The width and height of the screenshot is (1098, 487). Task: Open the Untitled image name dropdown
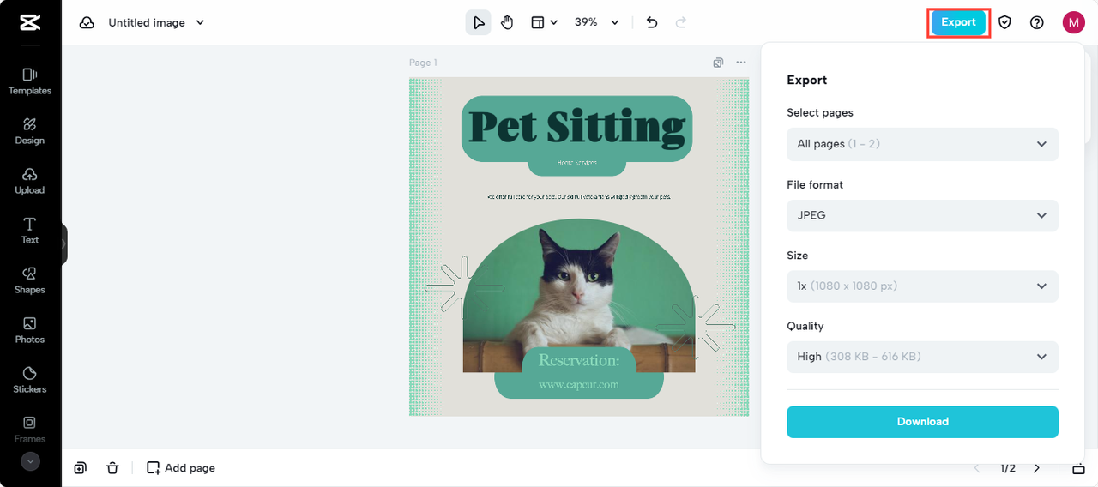(x=156, y=22)
